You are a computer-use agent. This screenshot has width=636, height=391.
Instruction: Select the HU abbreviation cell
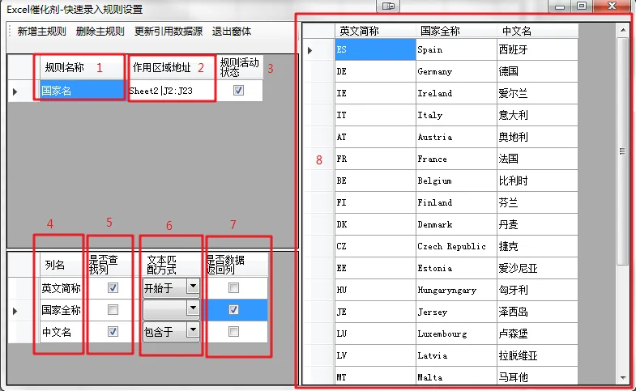[375, 290]
